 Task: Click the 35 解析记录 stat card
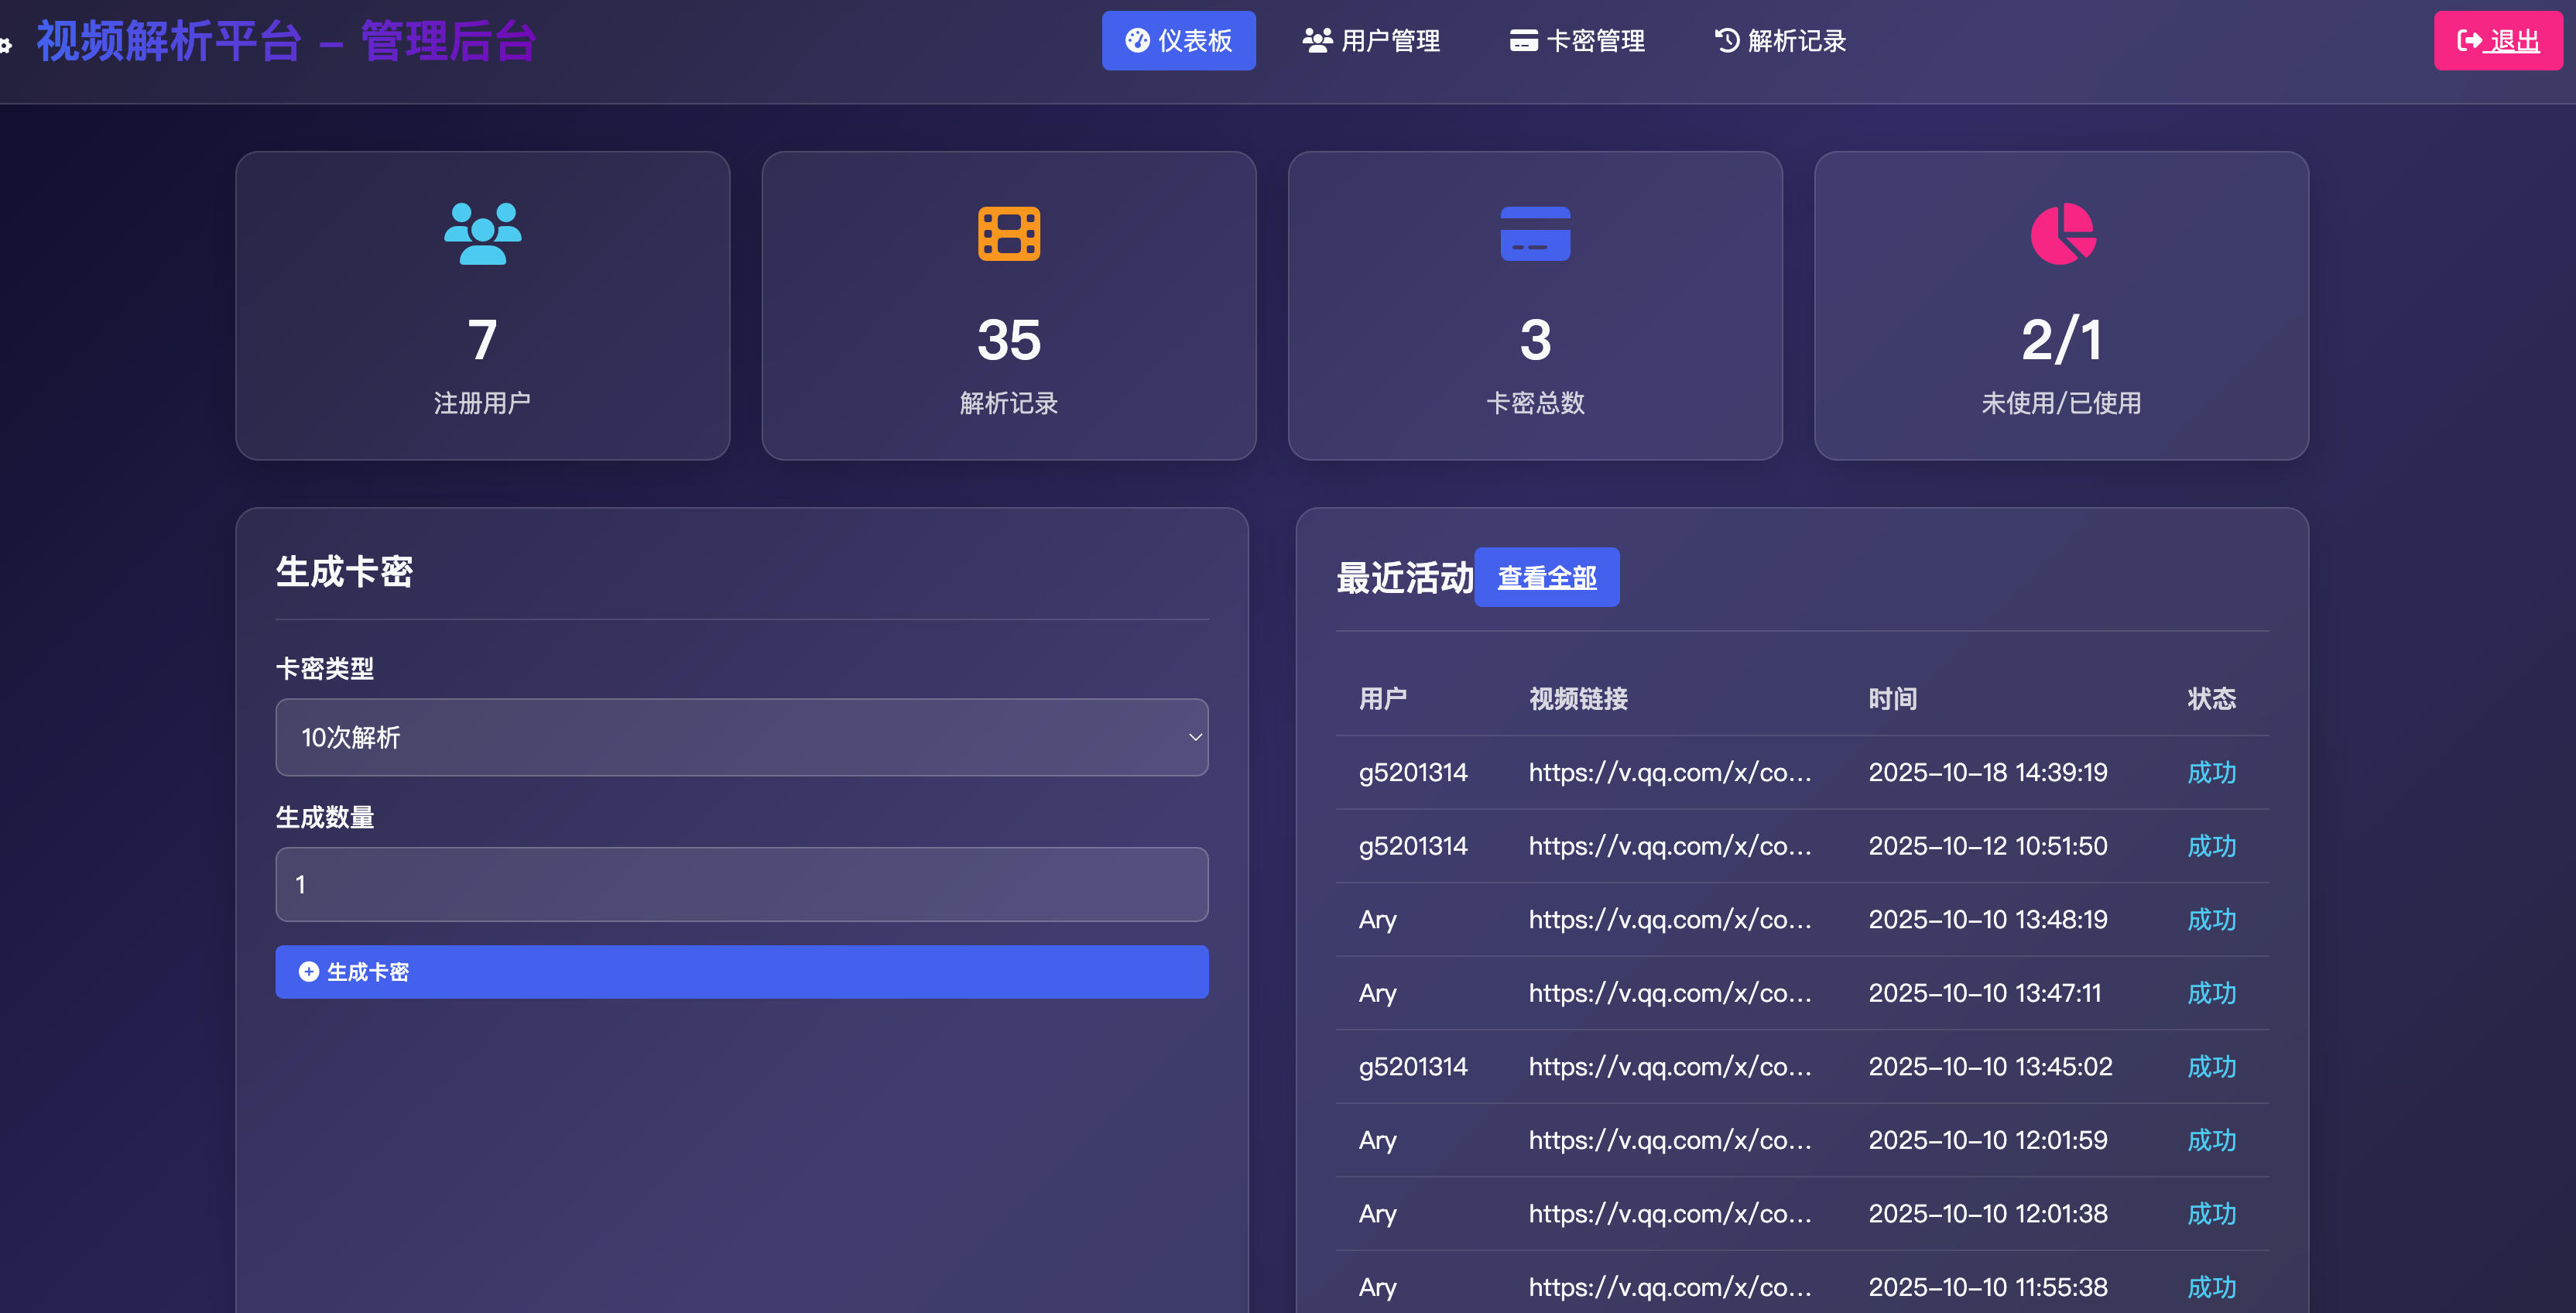tap(1009, 306)
